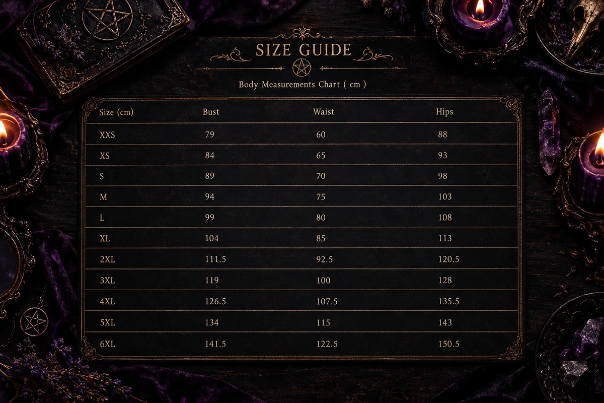Choose hips value "150.5" for 6XL
The image size is (604, 403).
pyautogui.click(x=448, y=344)
